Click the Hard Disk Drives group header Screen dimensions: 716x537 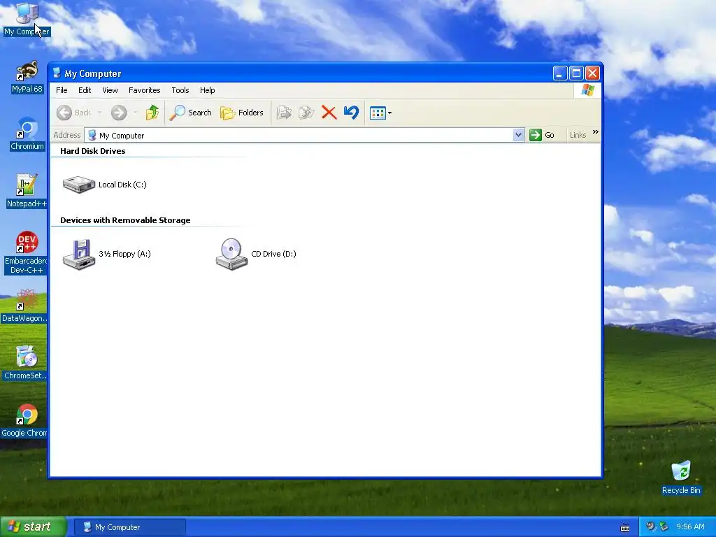tap(93, 151)
